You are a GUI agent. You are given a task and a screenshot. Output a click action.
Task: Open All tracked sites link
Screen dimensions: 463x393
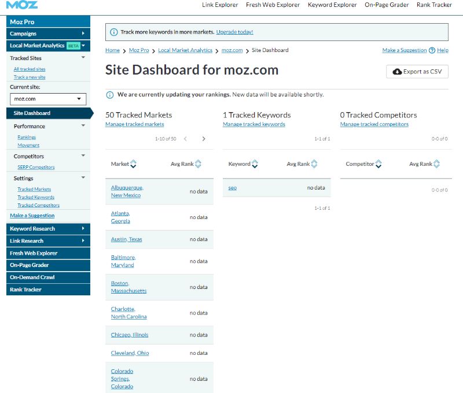(x=30, y=69)
